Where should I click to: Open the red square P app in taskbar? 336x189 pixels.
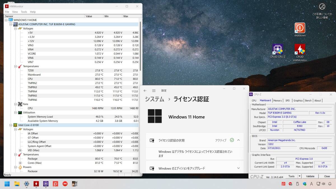point(55,184)
